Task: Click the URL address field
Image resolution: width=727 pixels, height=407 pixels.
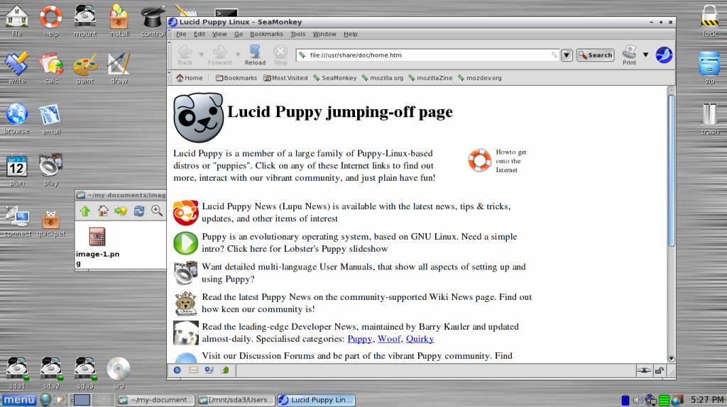Action: click(x=428, y=55)
